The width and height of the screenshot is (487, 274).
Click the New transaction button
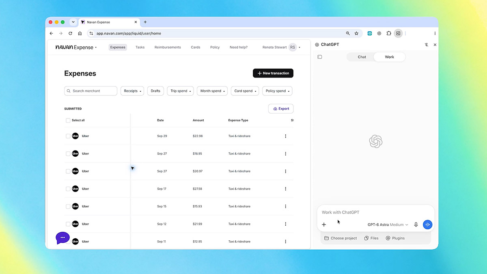(x=273, y=73)
